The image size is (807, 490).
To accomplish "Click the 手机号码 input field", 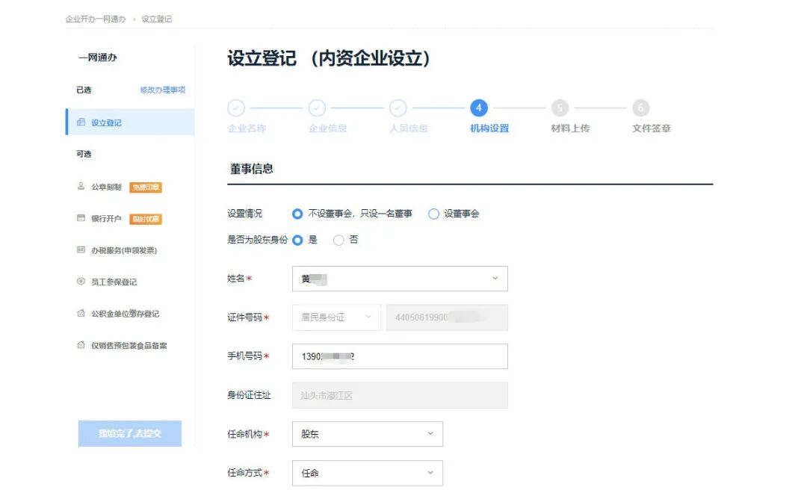I will [x=400, y=356].
